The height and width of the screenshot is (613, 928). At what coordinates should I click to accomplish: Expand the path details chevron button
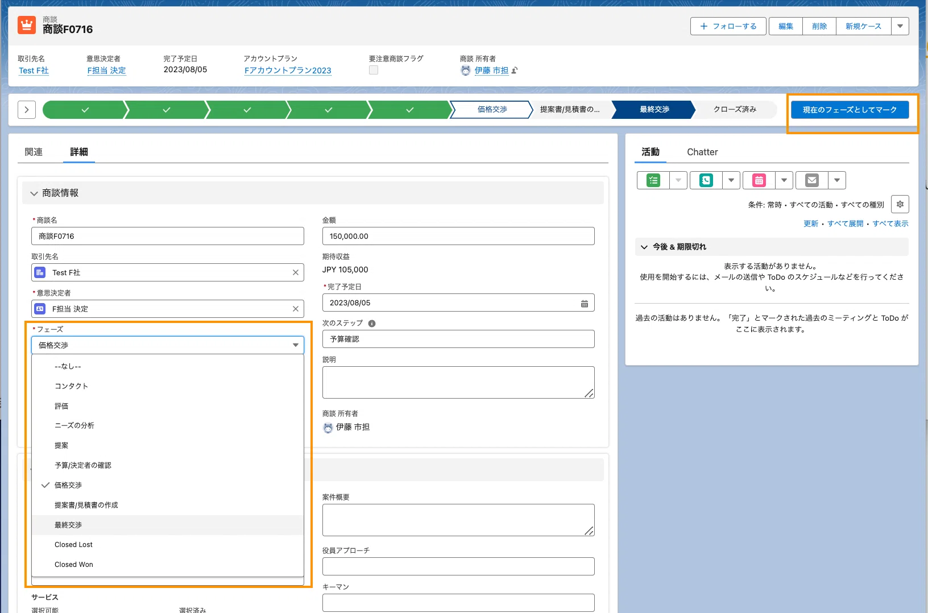[27, 110]
